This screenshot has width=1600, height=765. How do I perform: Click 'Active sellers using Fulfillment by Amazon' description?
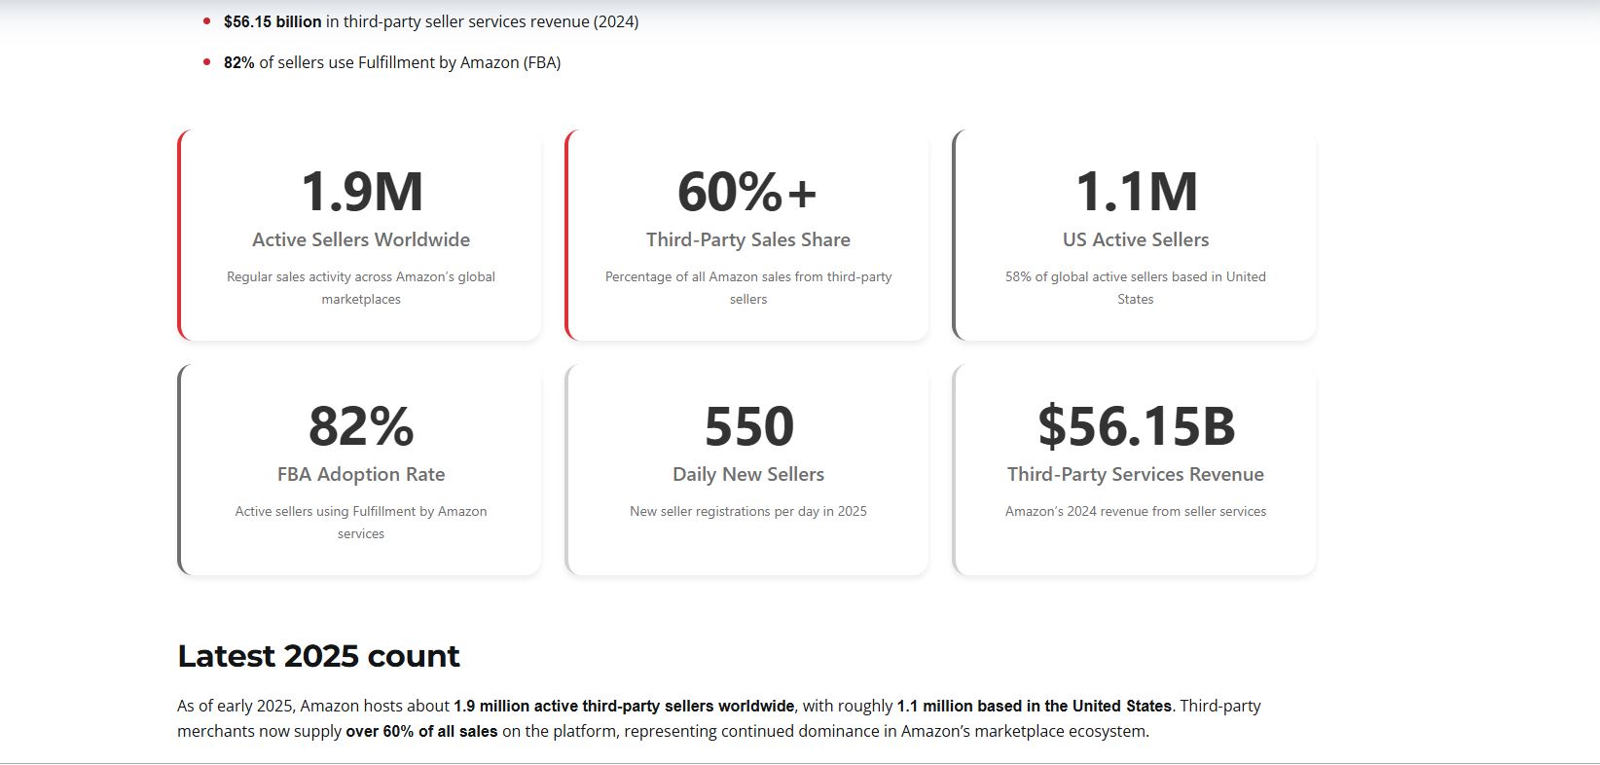click(x=361, y=523)
